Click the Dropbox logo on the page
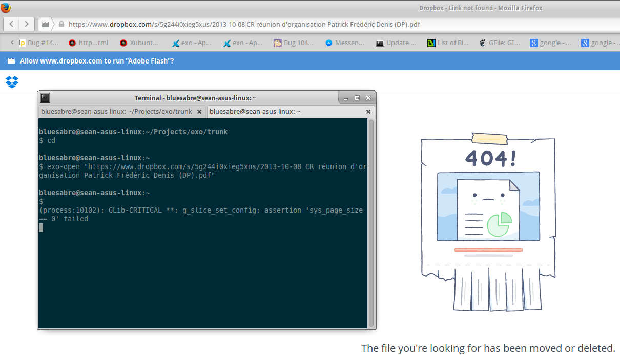This screenshot has height=355, width=620. click(x=12, y=81)
